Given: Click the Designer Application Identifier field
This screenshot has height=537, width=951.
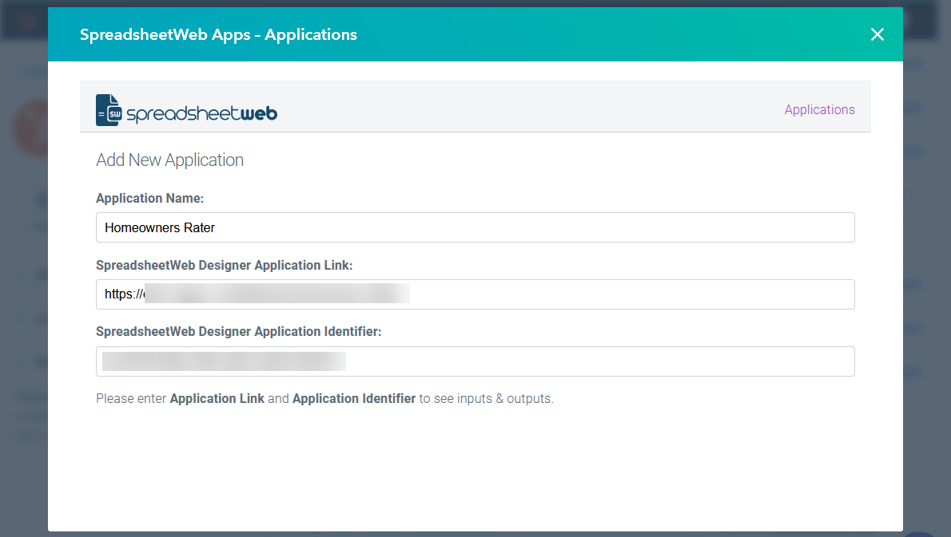Looking at the screenshot, I should click(475, 361).
